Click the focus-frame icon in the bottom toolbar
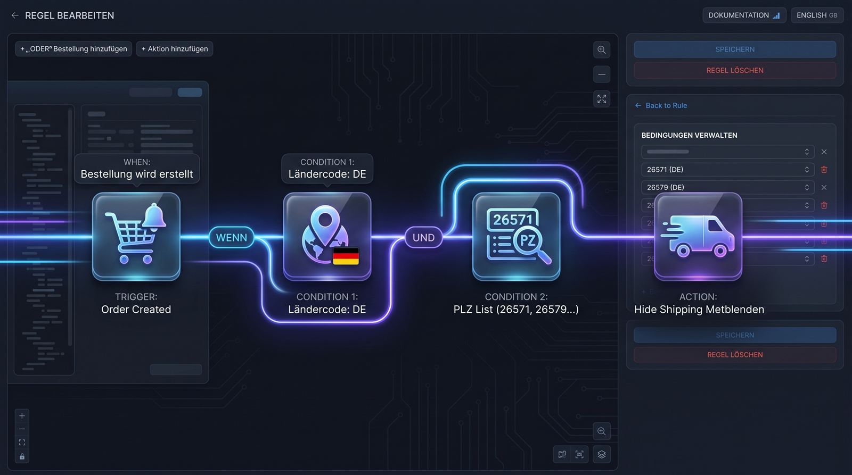 click(579, 454)
